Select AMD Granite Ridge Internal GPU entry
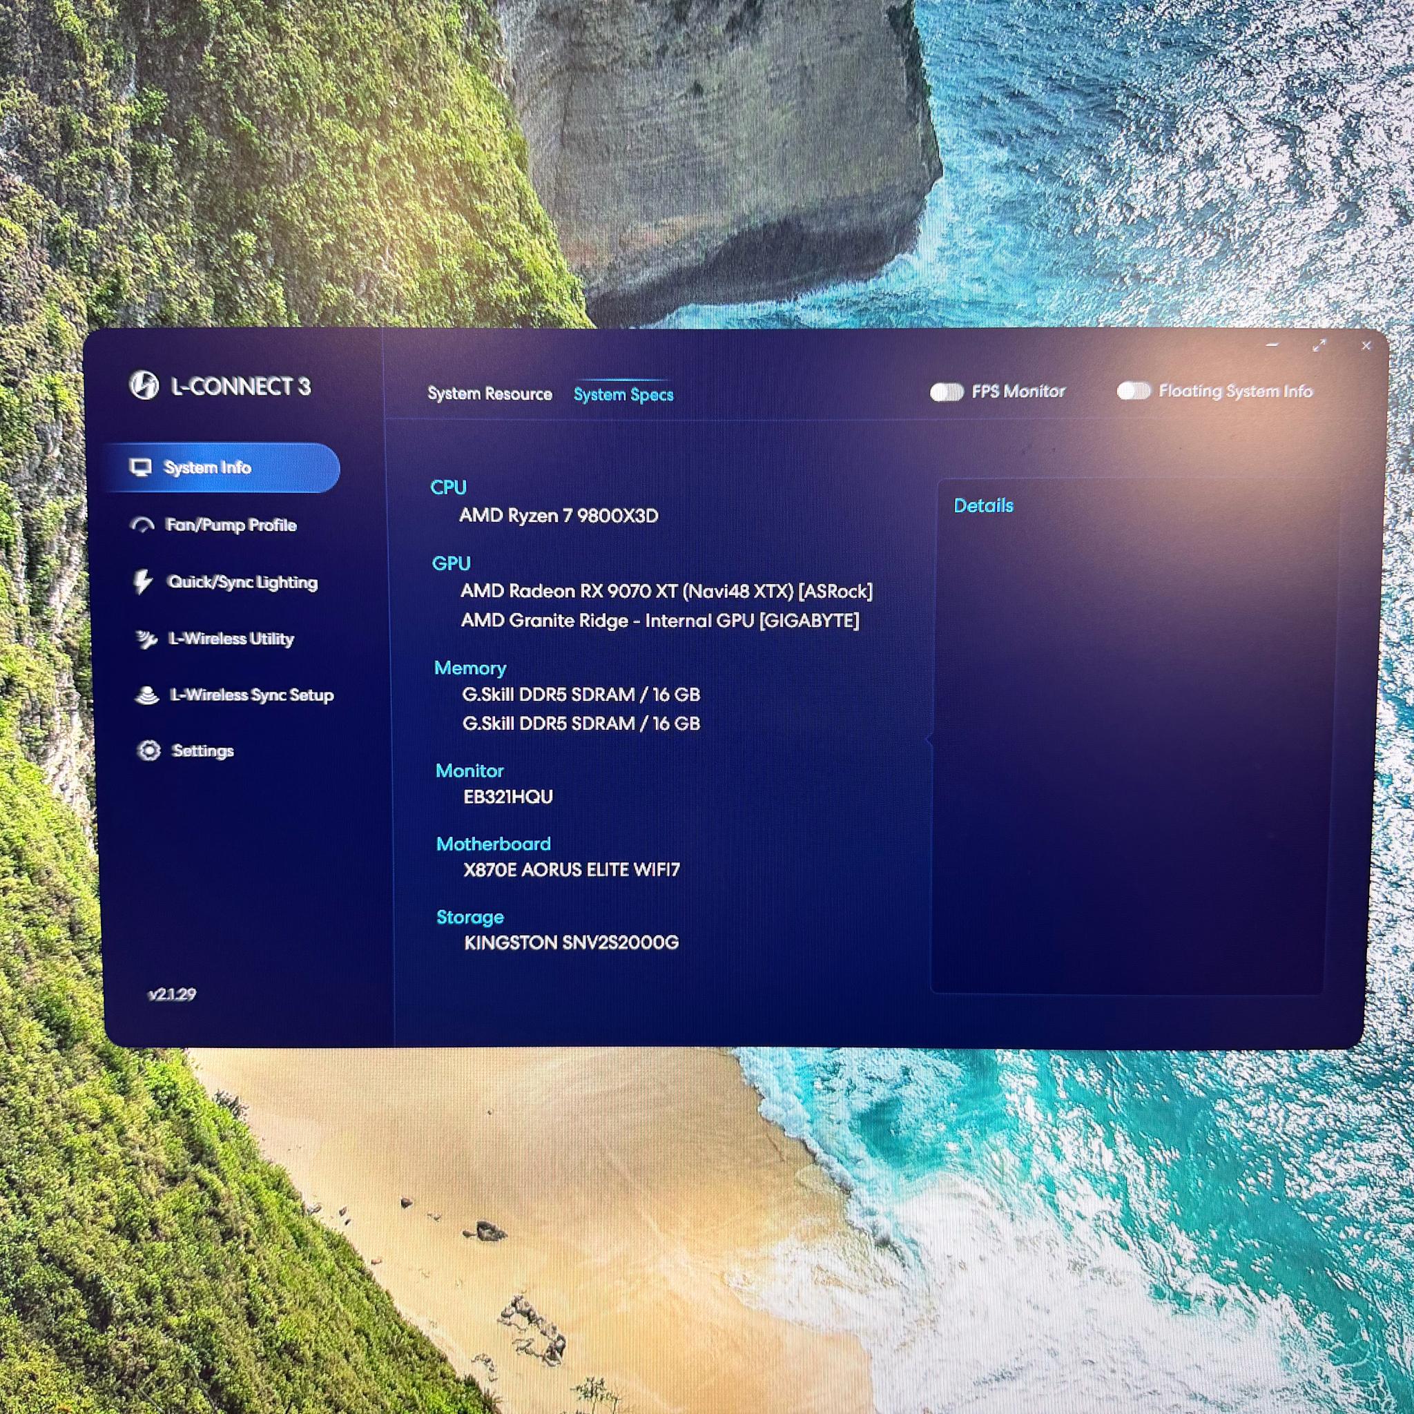 coord(660,621)
